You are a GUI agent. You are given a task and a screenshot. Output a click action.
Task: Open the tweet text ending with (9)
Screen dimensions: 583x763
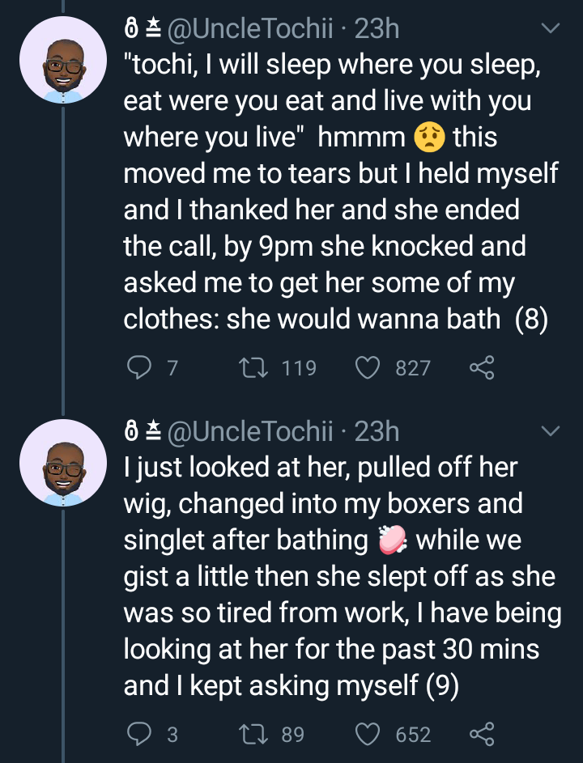[343, 577]
